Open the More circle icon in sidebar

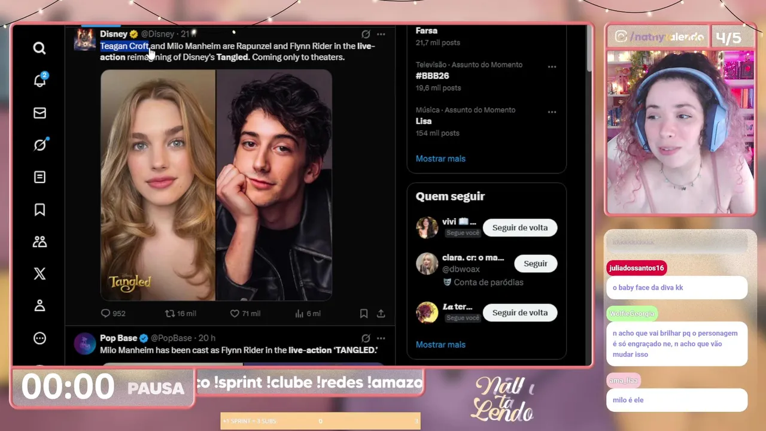point(39,338)
